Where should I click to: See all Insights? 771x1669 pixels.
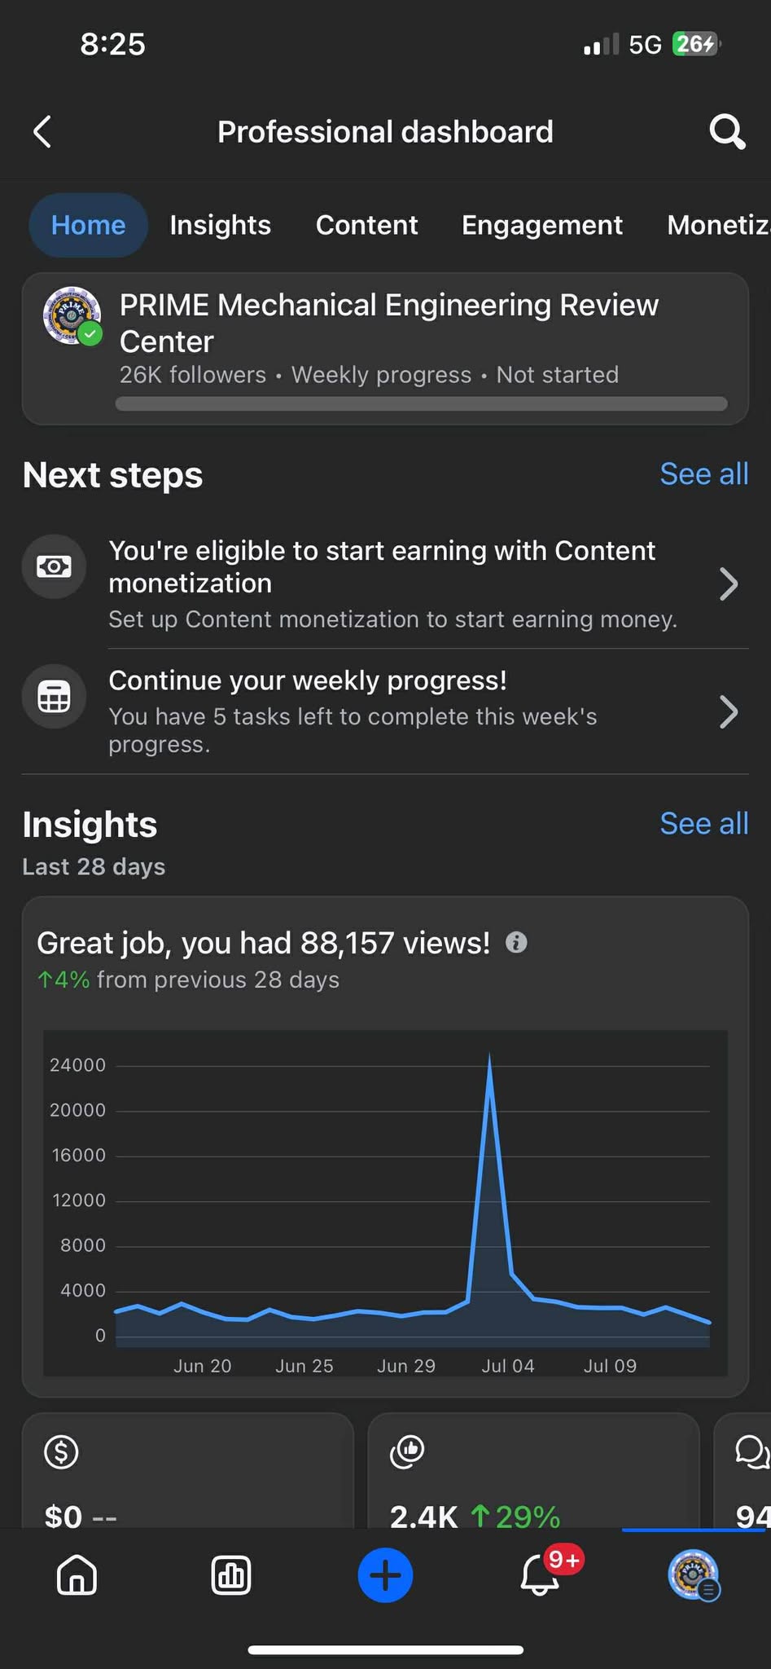pyautogui.click(x=703, y=824)
